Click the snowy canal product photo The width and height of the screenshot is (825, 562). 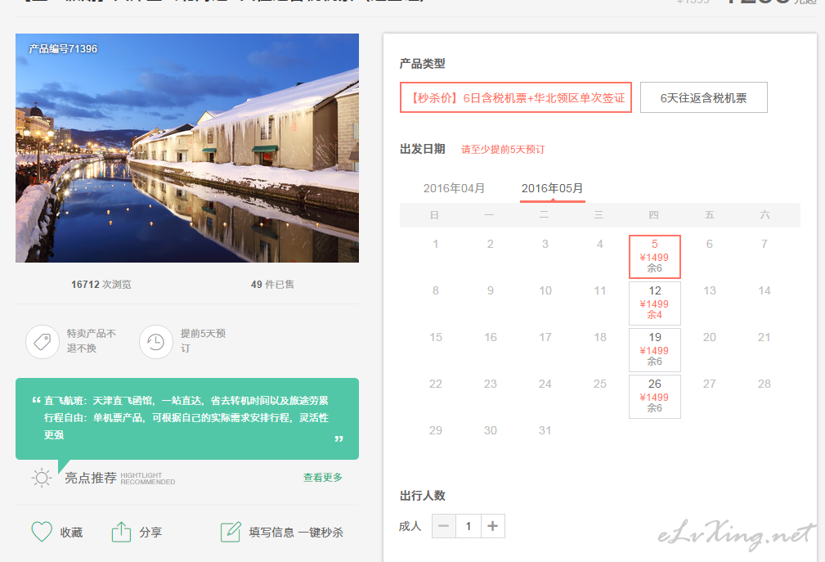point(187,148)
